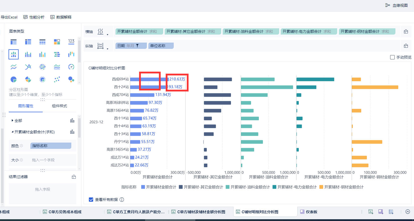
Task: Open the 横轴 axis settings dropdown arrow
Action: pyautogui.click(x=107, y=35)
